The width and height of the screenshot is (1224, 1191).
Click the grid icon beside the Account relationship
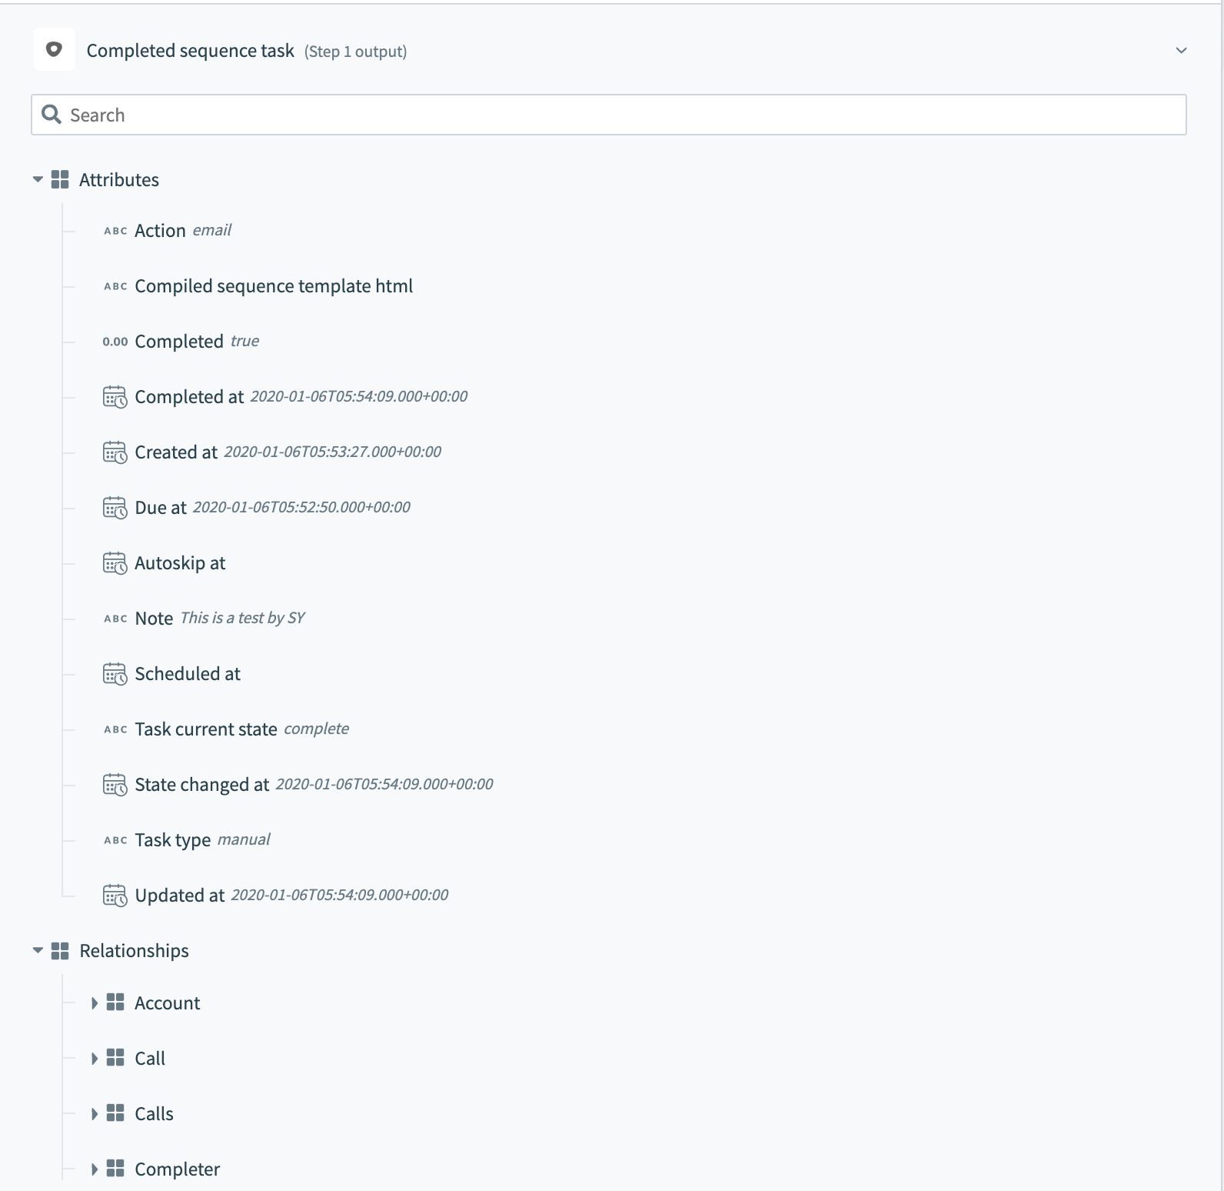(116, 1003)
